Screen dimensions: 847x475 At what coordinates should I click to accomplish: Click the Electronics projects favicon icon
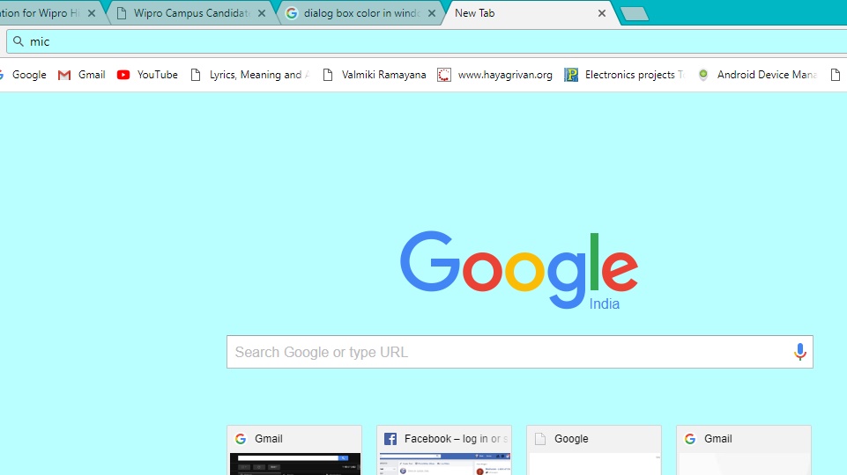coord(571,75)
